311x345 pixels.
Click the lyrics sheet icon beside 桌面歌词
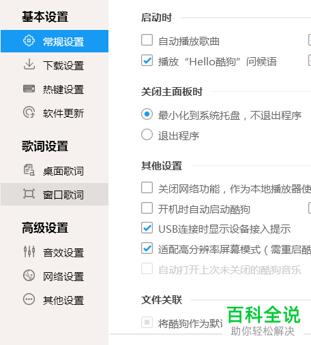[x=29, y=170]
